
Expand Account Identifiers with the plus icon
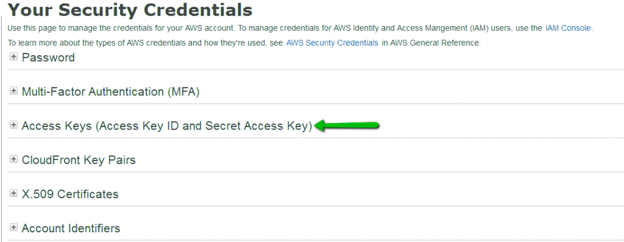14,228
